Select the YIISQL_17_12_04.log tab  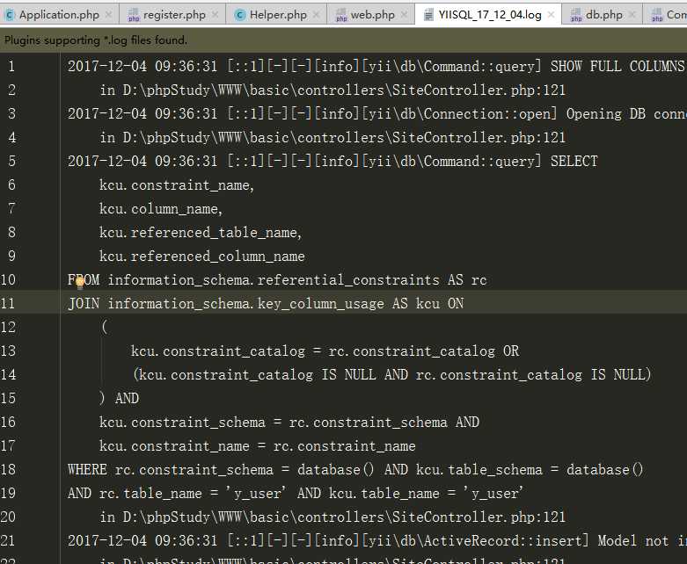[489, 15]
